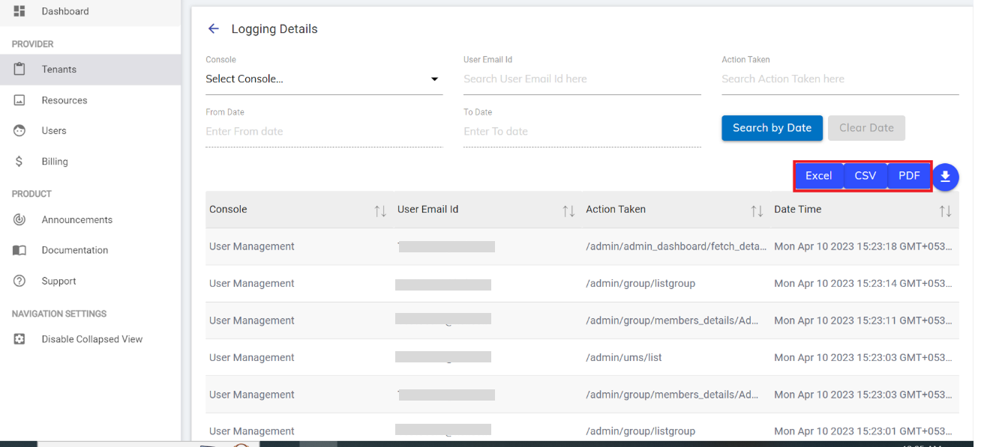The image size is (990, 447).
Task: Click the back arrow beside Logging Details
Action: 213,28
